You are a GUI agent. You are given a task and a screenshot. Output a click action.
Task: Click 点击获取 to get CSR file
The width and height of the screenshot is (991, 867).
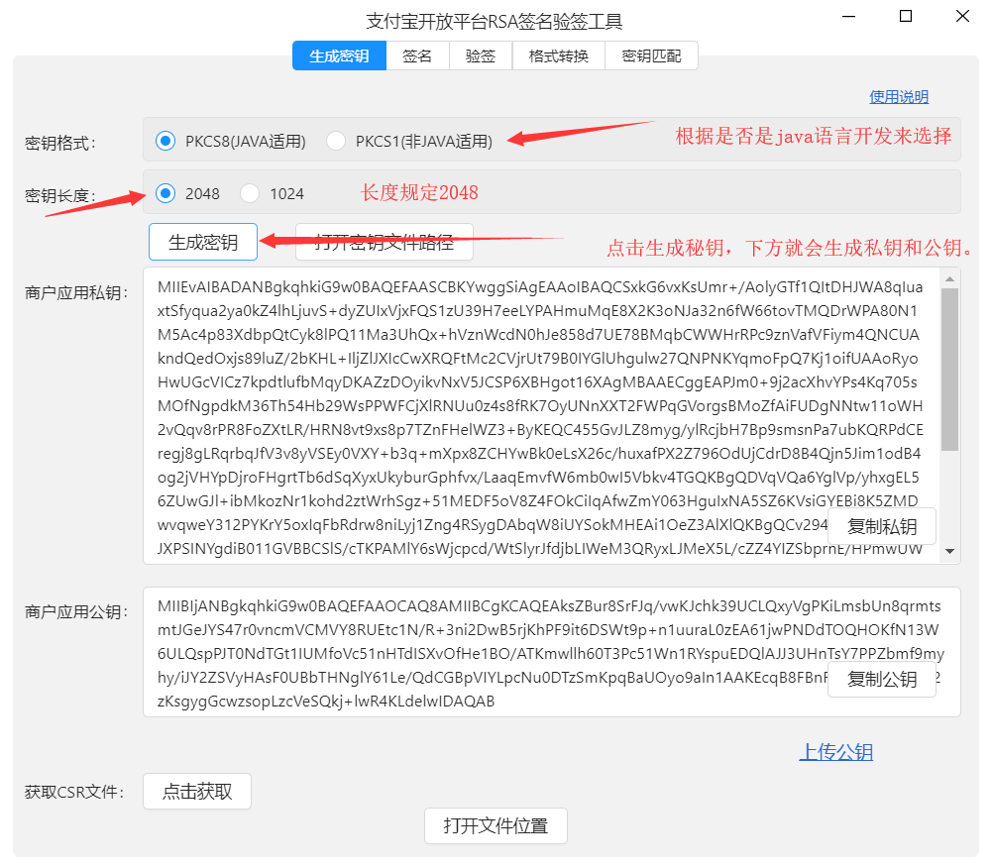[x=197, y=791]
